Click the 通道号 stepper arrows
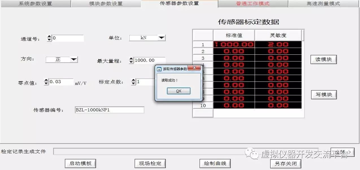 tap(49, 38)
